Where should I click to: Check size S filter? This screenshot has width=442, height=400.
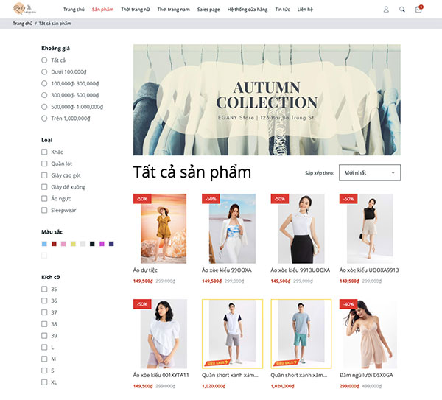coord(44,371)
